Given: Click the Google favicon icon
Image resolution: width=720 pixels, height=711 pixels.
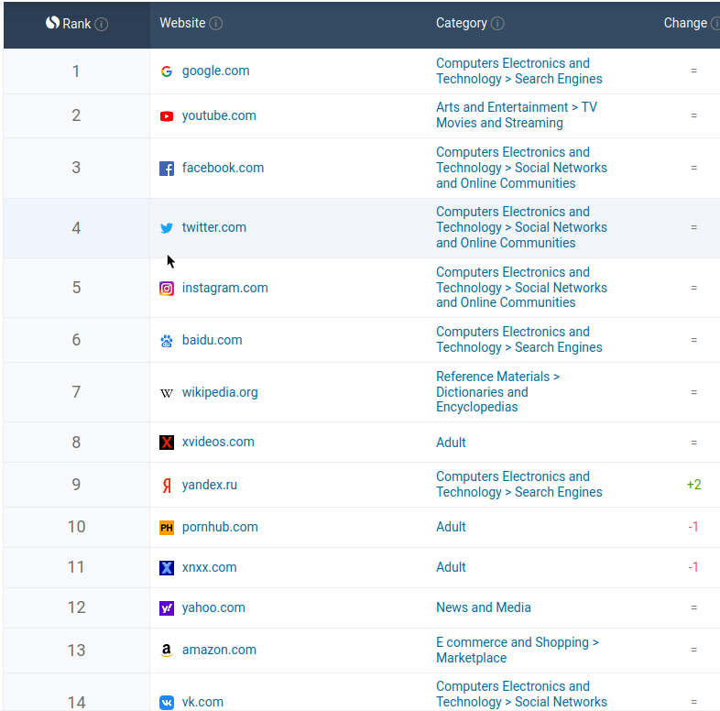Looking at the screenshot, I should coord(166,71).
